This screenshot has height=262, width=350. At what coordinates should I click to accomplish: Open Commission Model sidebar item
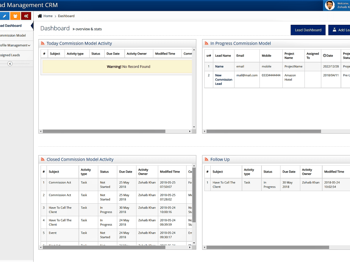tap(16, 35)
